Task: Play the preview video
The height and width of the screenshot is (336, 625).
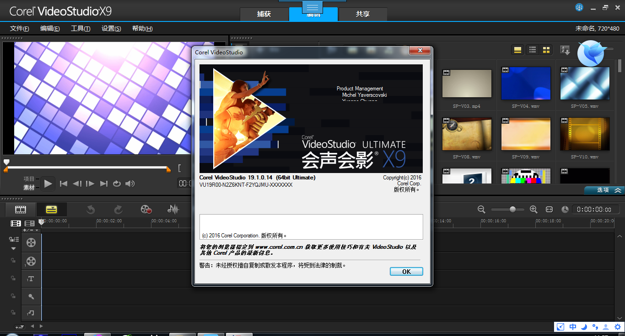Action: [x=48, y=184]
